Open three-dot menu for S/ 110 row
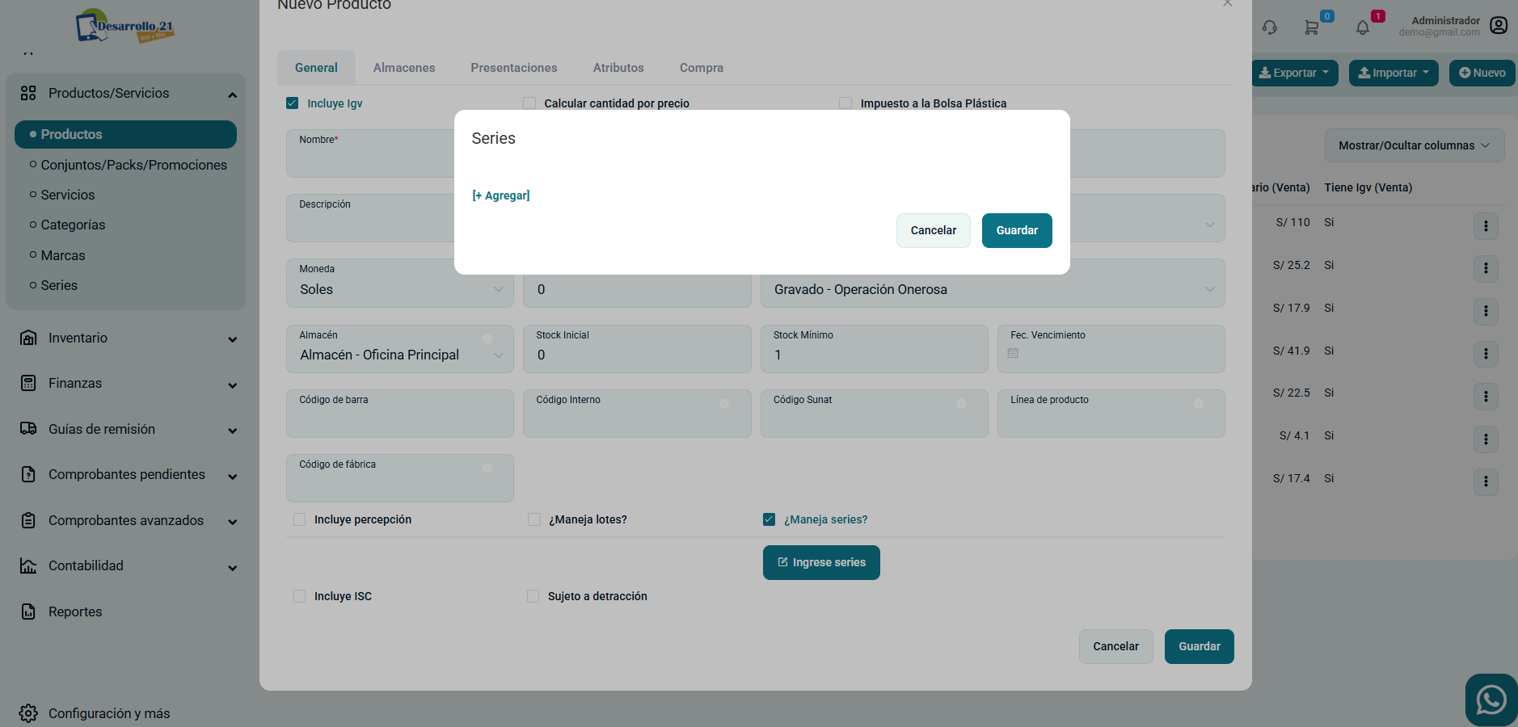1518x727 pixels. (x=1486, y=226)
